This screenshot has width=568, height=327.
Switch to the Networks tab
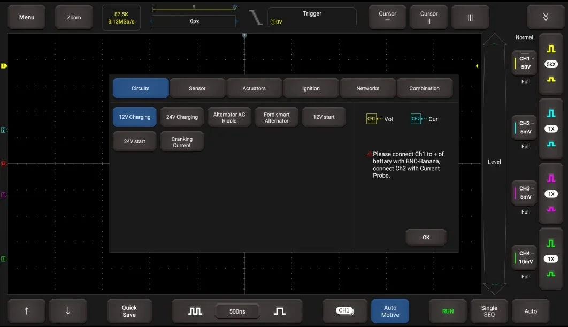[367, 88]
